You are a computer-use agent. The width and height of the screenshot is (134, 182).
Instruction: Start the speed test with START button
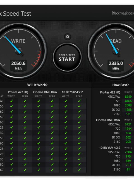pyautogui.click(x=67, y=57)
